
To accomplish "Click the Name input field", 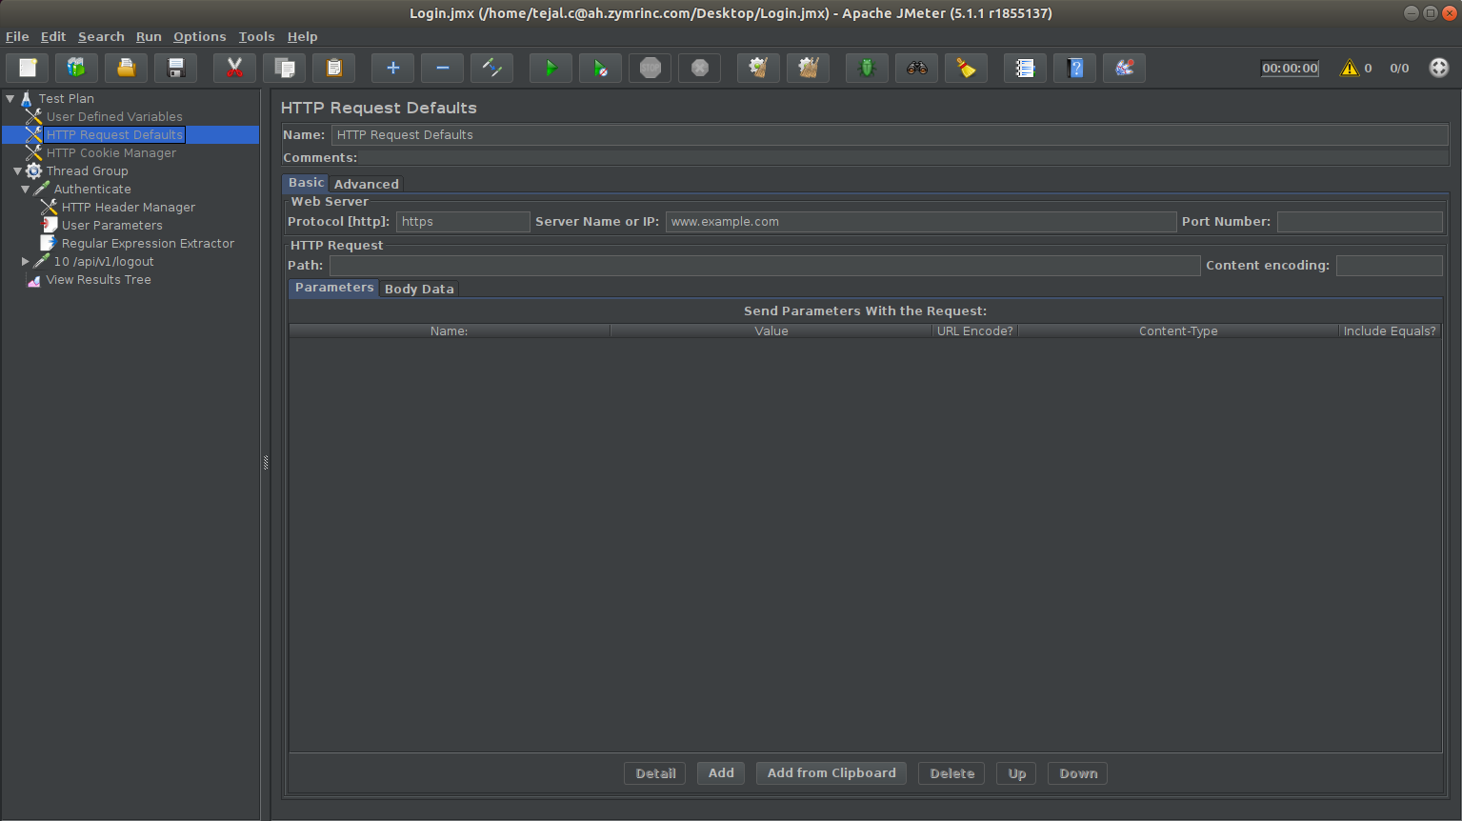I will (x=890, y=135).
